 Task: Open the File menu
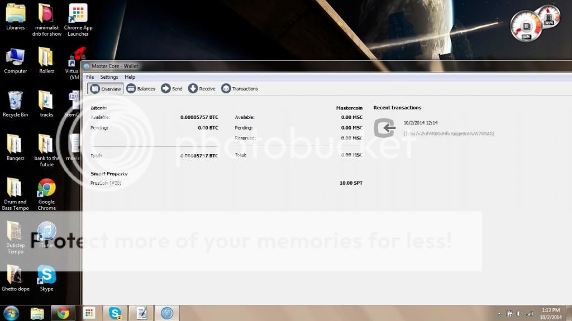90,77
